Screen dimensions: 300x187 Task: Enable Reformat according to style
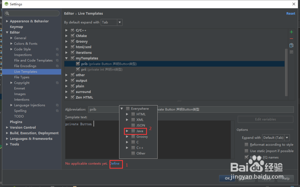[246, 144]
